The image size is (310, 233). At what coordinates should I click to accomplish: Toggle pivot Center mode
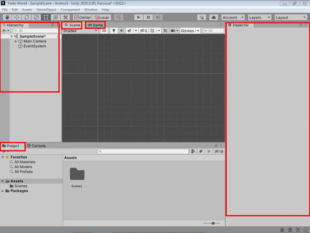(x=83, y=17)
